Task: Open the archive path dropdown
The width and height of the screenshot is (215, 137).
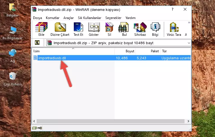Action: pos(189,43)
